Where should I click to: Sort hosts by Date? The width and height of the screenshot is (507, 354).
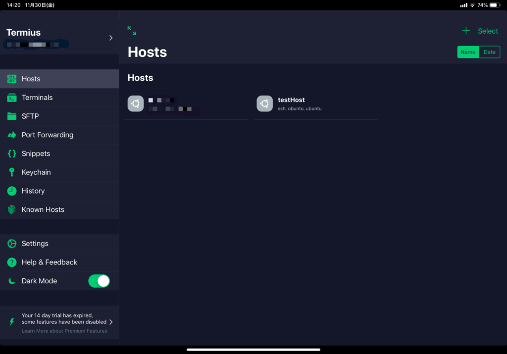click(x=490, y=52)
